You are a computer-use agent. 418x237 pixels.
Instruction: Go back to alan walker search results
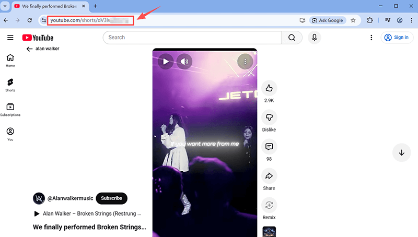tap(29, 49)
